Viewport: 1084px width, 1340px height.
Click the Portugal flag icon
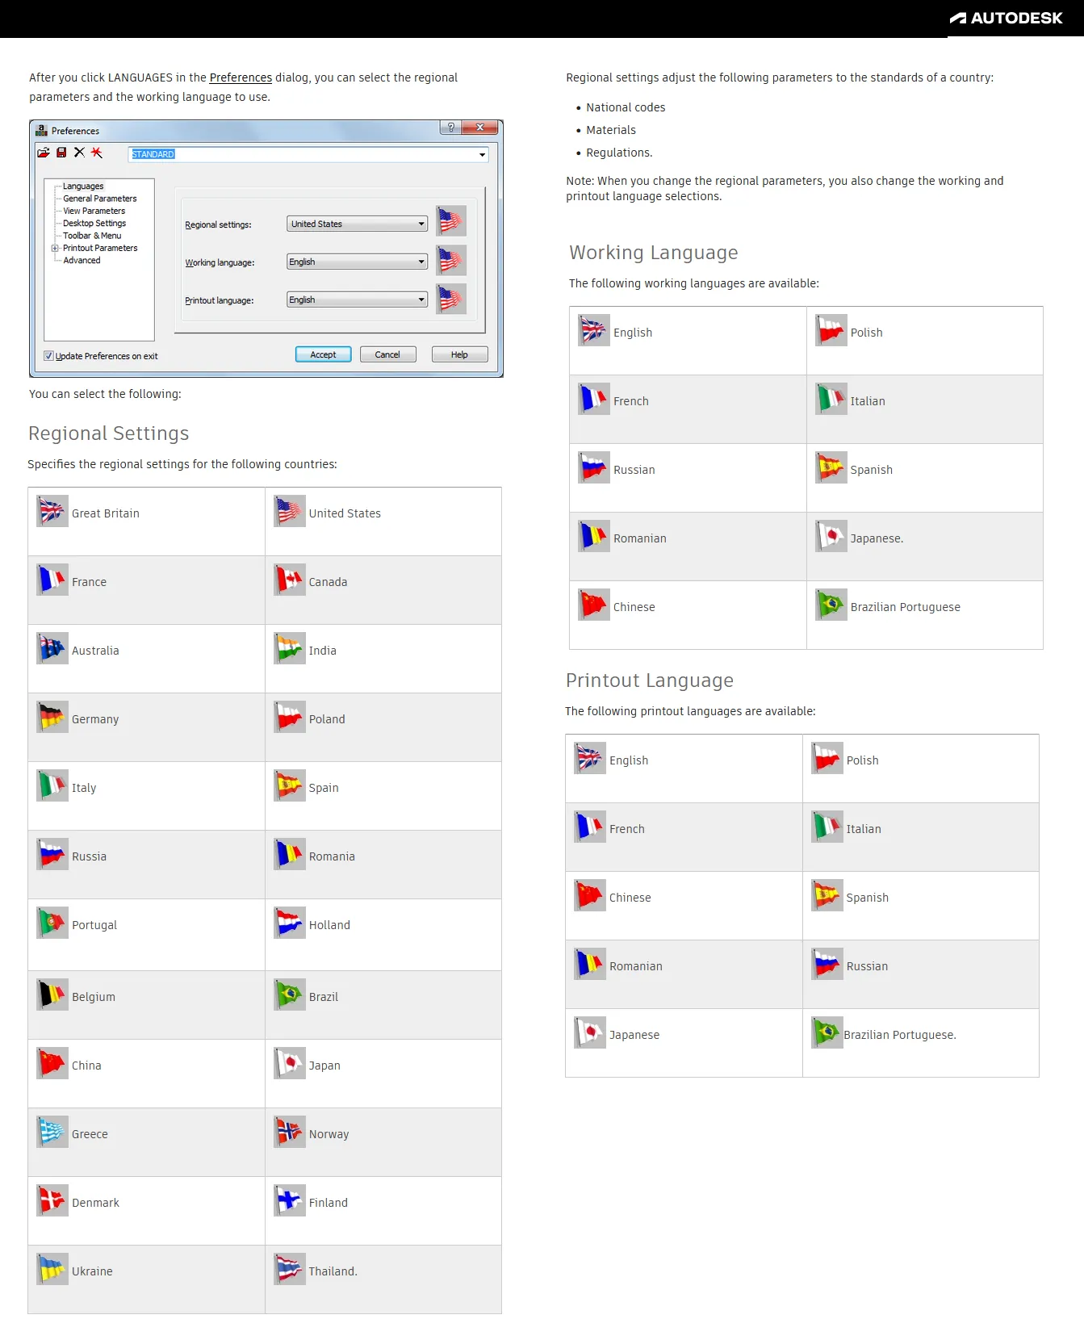coord(52,923)
